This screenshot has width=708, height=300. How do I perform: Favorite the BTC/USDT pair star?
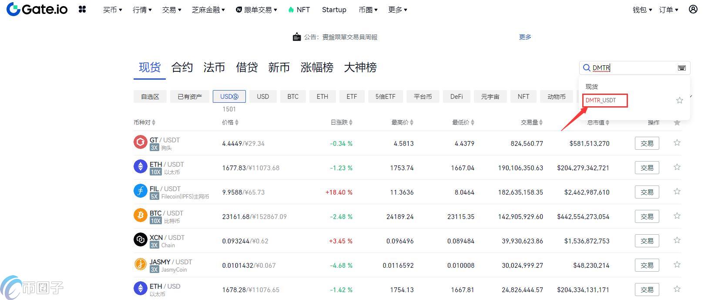(x=677, y=216)
